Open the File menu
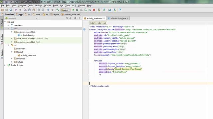213x119 pixels. pos(2,6)
